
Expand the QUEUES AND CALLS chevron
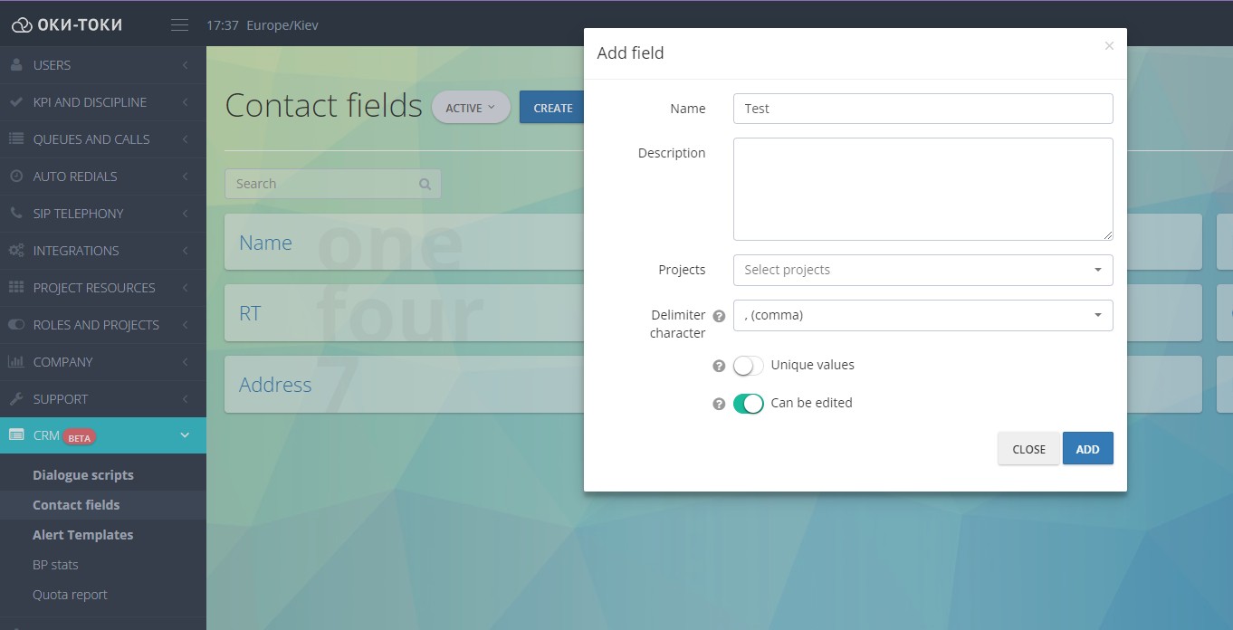click(x=185, y=139)
